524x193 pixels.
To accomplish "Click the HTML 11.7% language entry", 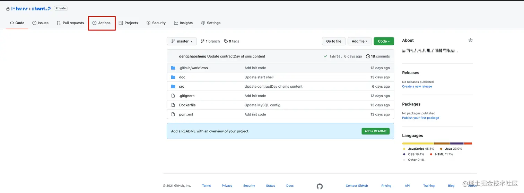I will click(x=441, y=154).
